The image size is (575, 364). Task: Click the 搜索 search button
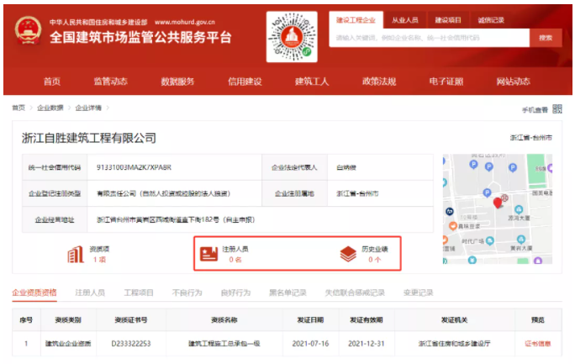point(546,38)
